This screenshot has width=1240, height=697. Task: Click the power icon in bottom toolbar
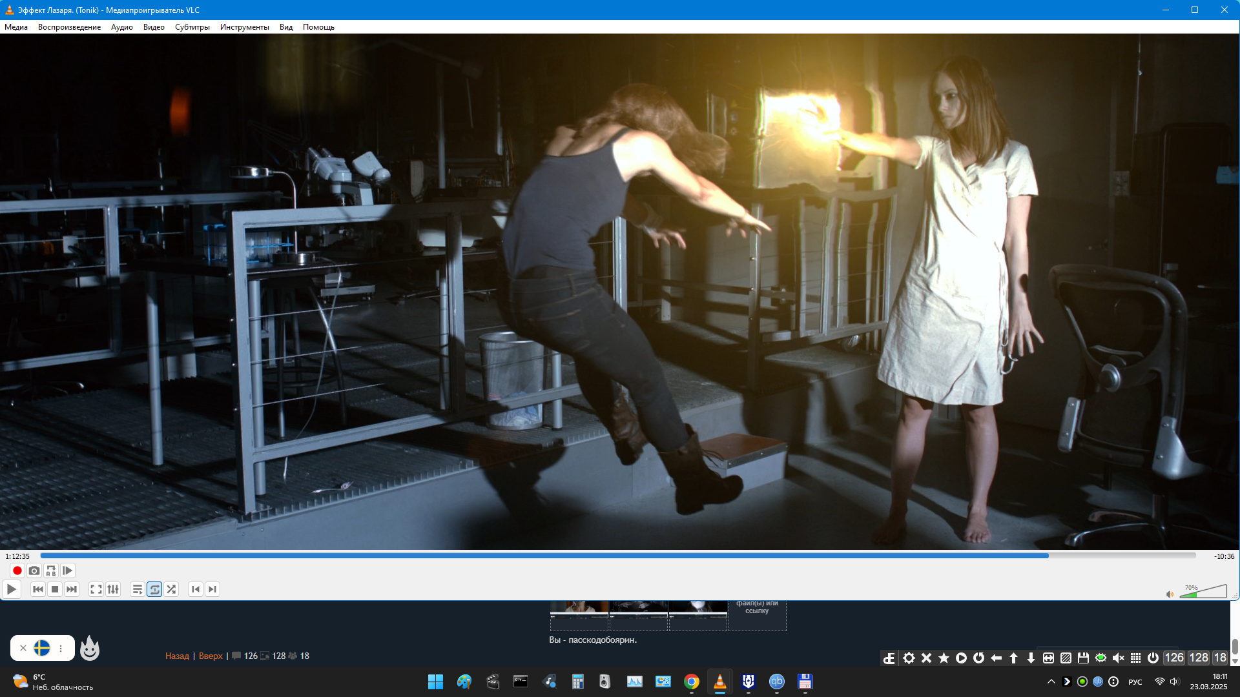(x=1153, y=658)
